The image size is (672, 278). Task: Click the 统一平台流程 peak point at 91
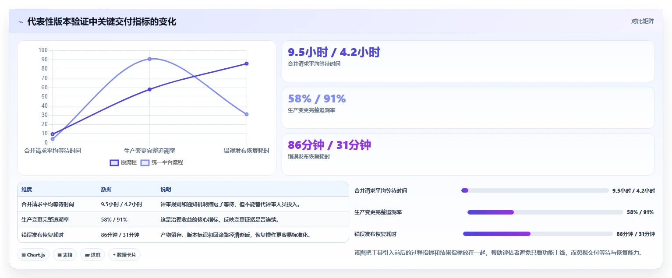(x=149, y=59)
